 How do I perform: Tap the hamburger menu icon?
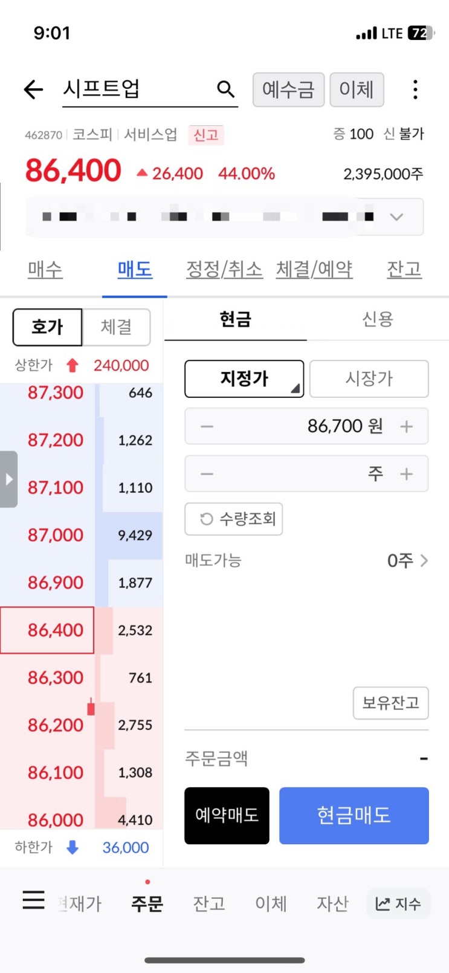pyautogui.click(x=33, y=900)
